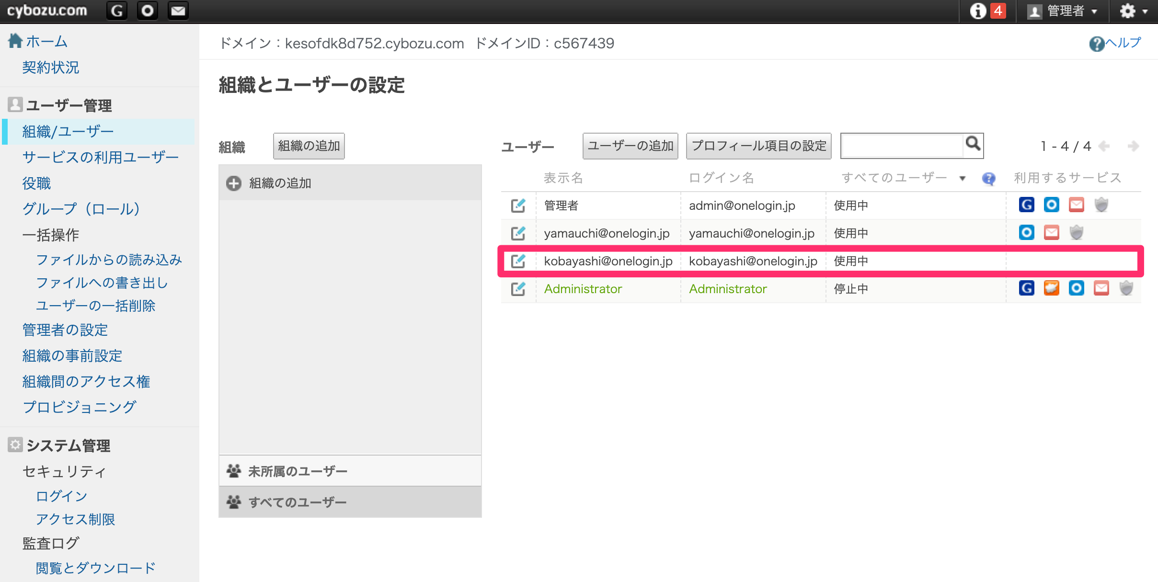Click the plus icon for 組織の追加
This screenshot has width=1158, height=582.
coord(234,183)
